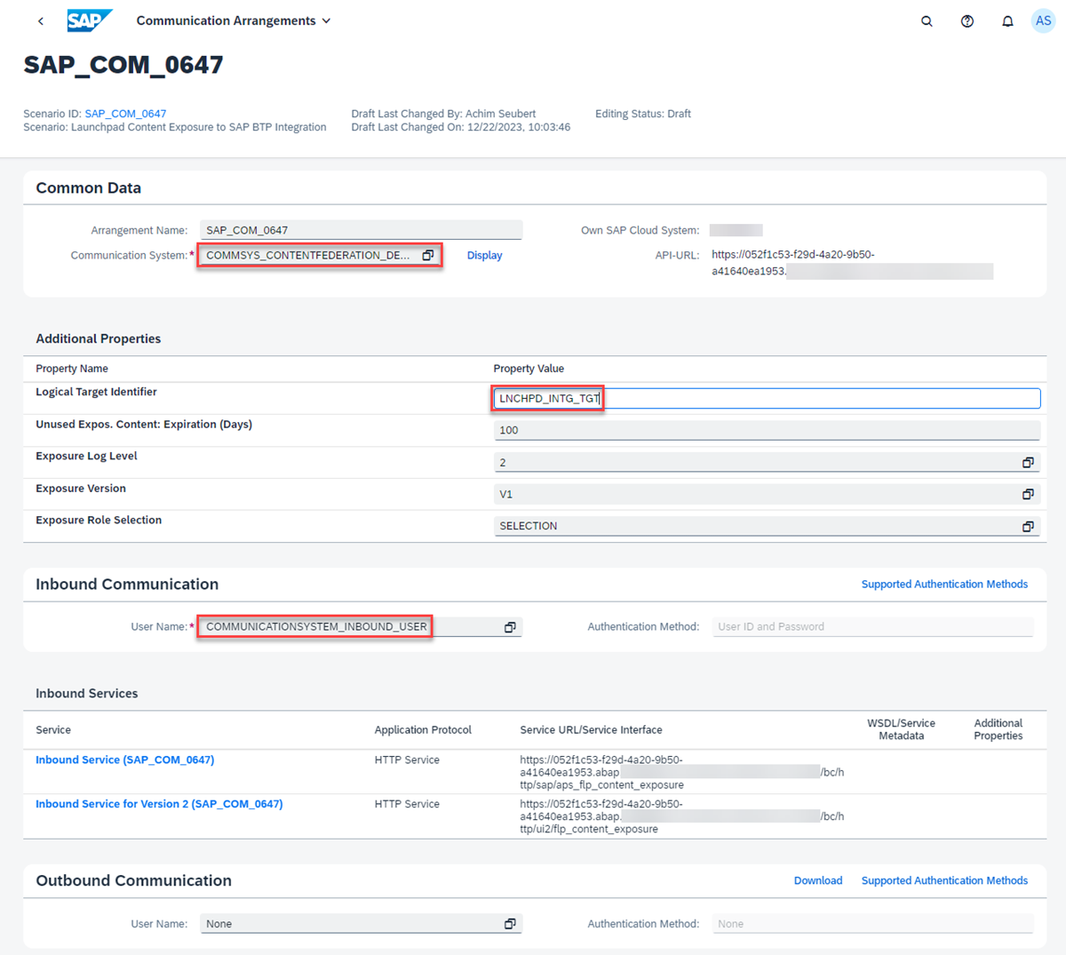Click the Application Protocol column header

423,730
